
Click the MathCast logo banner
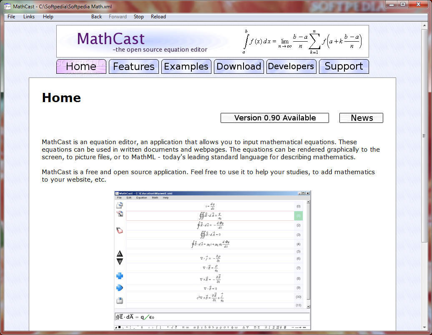click(213, 41)
